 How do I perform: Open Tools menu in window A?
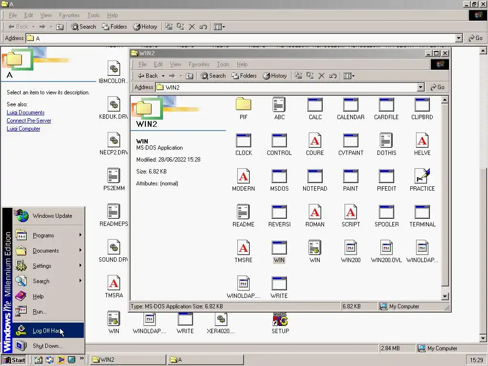93,15
